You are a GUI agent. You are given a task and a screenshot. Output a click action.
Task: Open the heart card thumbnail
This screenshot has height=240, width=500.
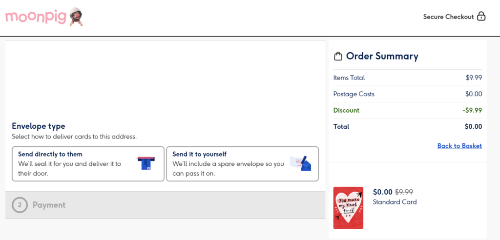point(348,208)
